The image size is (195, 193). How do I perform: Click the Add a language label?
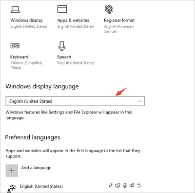[36, 168]
